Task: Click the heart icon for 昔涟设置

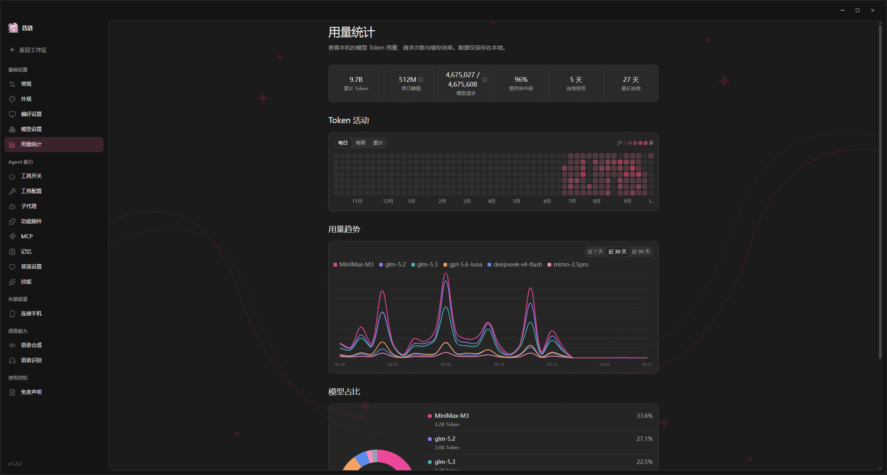Action: pos(12,266)
